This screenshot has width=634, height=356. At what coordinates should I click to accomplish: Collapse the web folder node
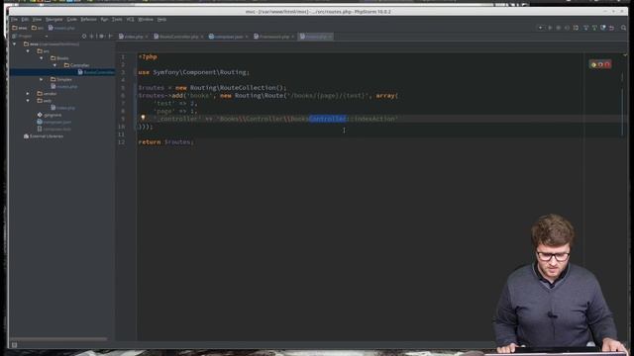[28, 101]
